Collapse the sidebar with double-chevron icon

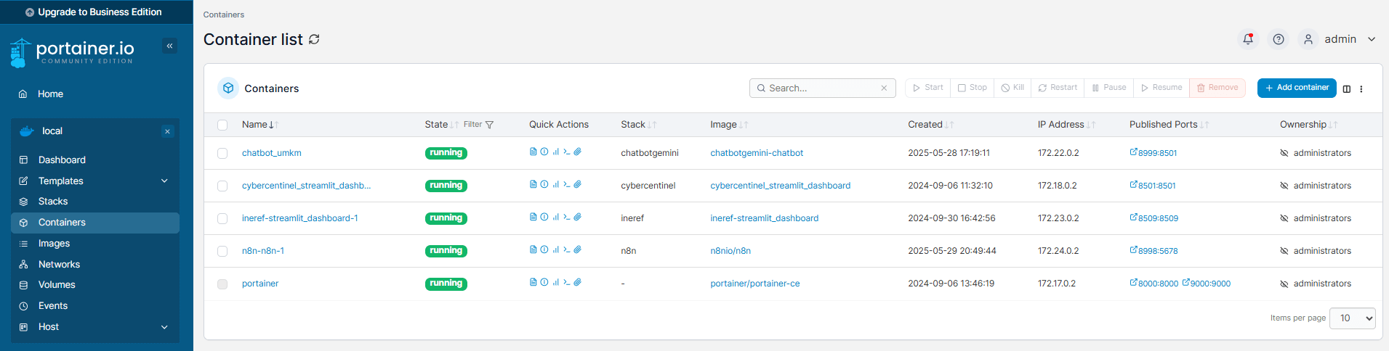169,46
